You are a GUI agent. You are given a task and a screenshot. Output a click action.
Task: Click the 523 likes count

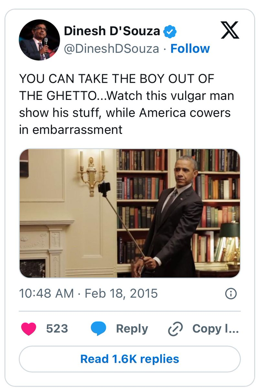pyautogui.click(x=57, y=329)
